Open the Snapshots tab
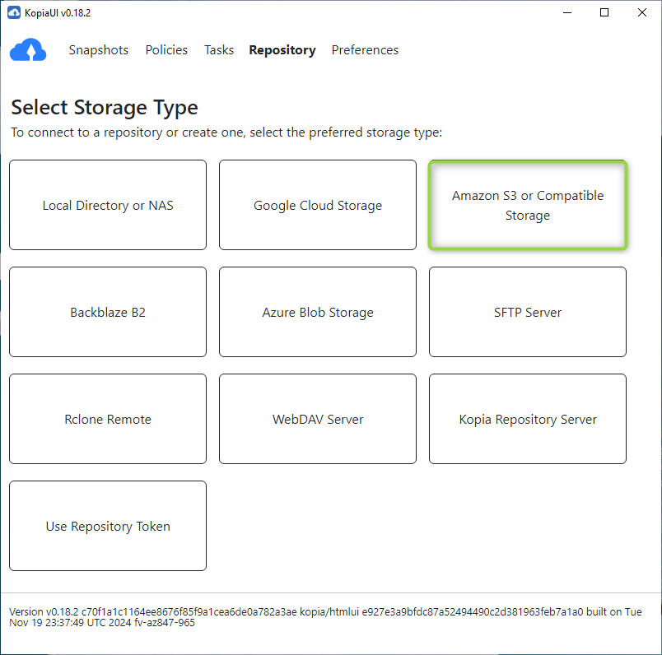The height and width of the screenshot is (655, 662). [x=98, y=50]
